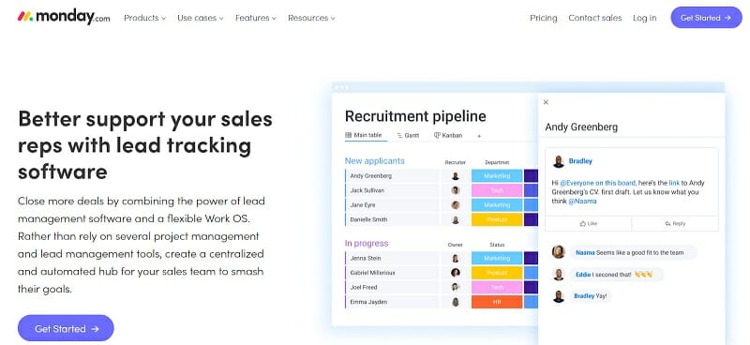The width and height of the screenshot is (750, 345).
Task: Add a new view with plus icon
Action: pos(479,136)
